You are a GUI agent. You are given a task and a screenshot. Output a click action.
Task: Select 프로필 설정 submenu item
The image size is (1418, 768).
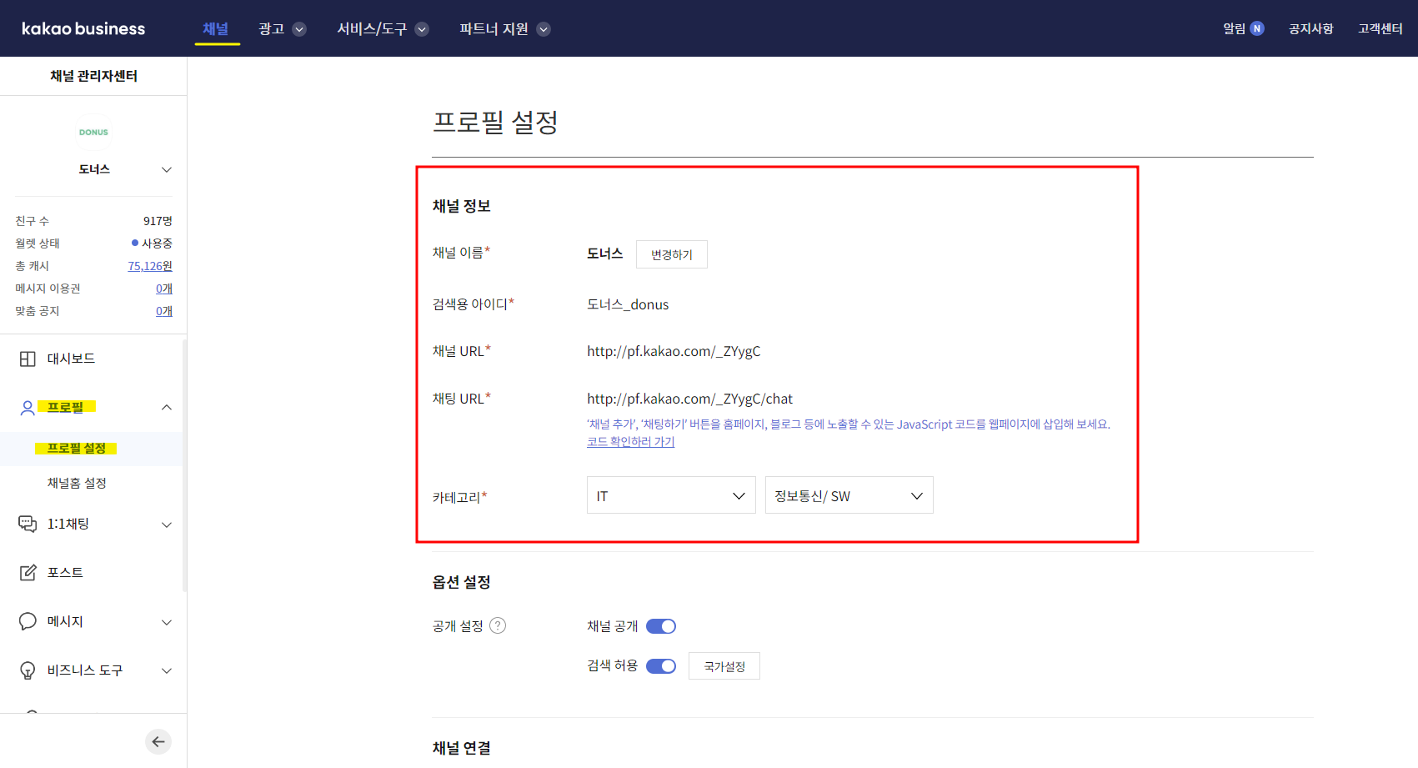(x=76, y=449)
